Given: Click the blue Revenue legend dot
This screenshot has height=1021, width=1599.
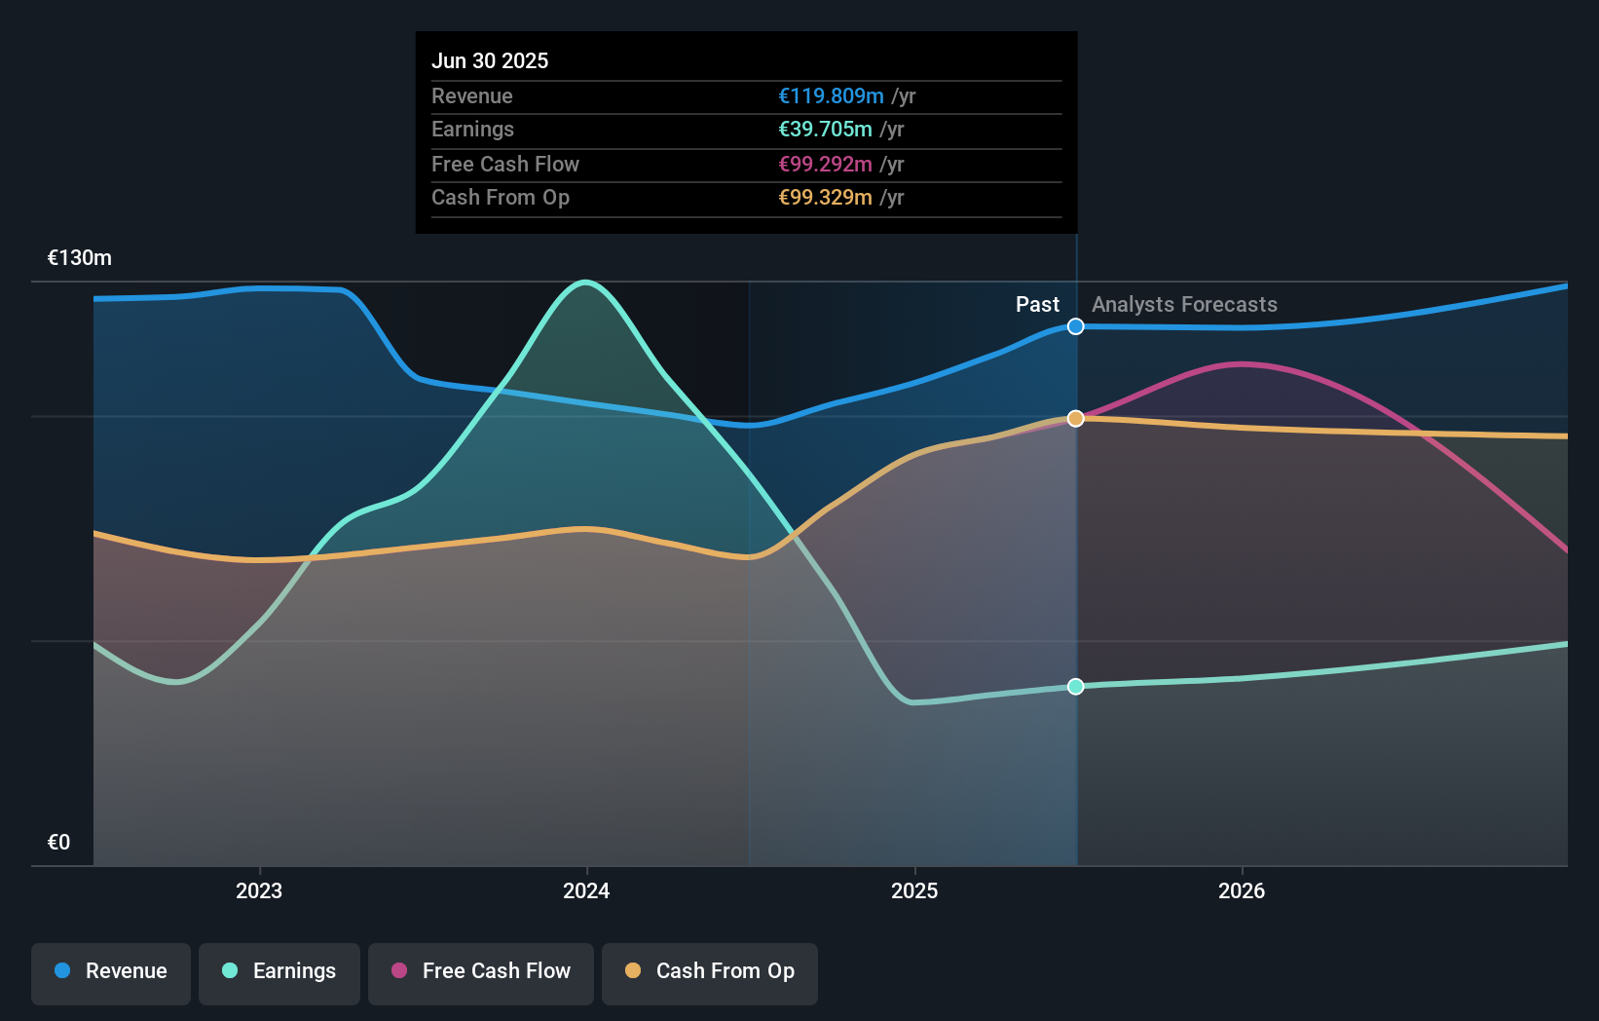Looking at the screenshot, I should [x=60, y=971].
